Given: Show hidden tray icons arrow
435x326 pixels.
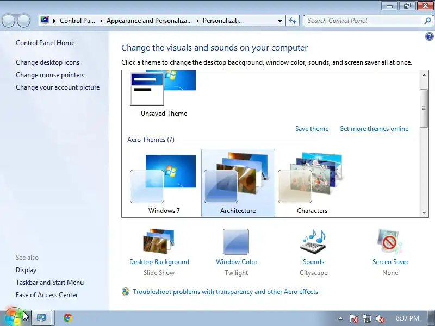Looking at the screenshot, I should tap(341, 318).
